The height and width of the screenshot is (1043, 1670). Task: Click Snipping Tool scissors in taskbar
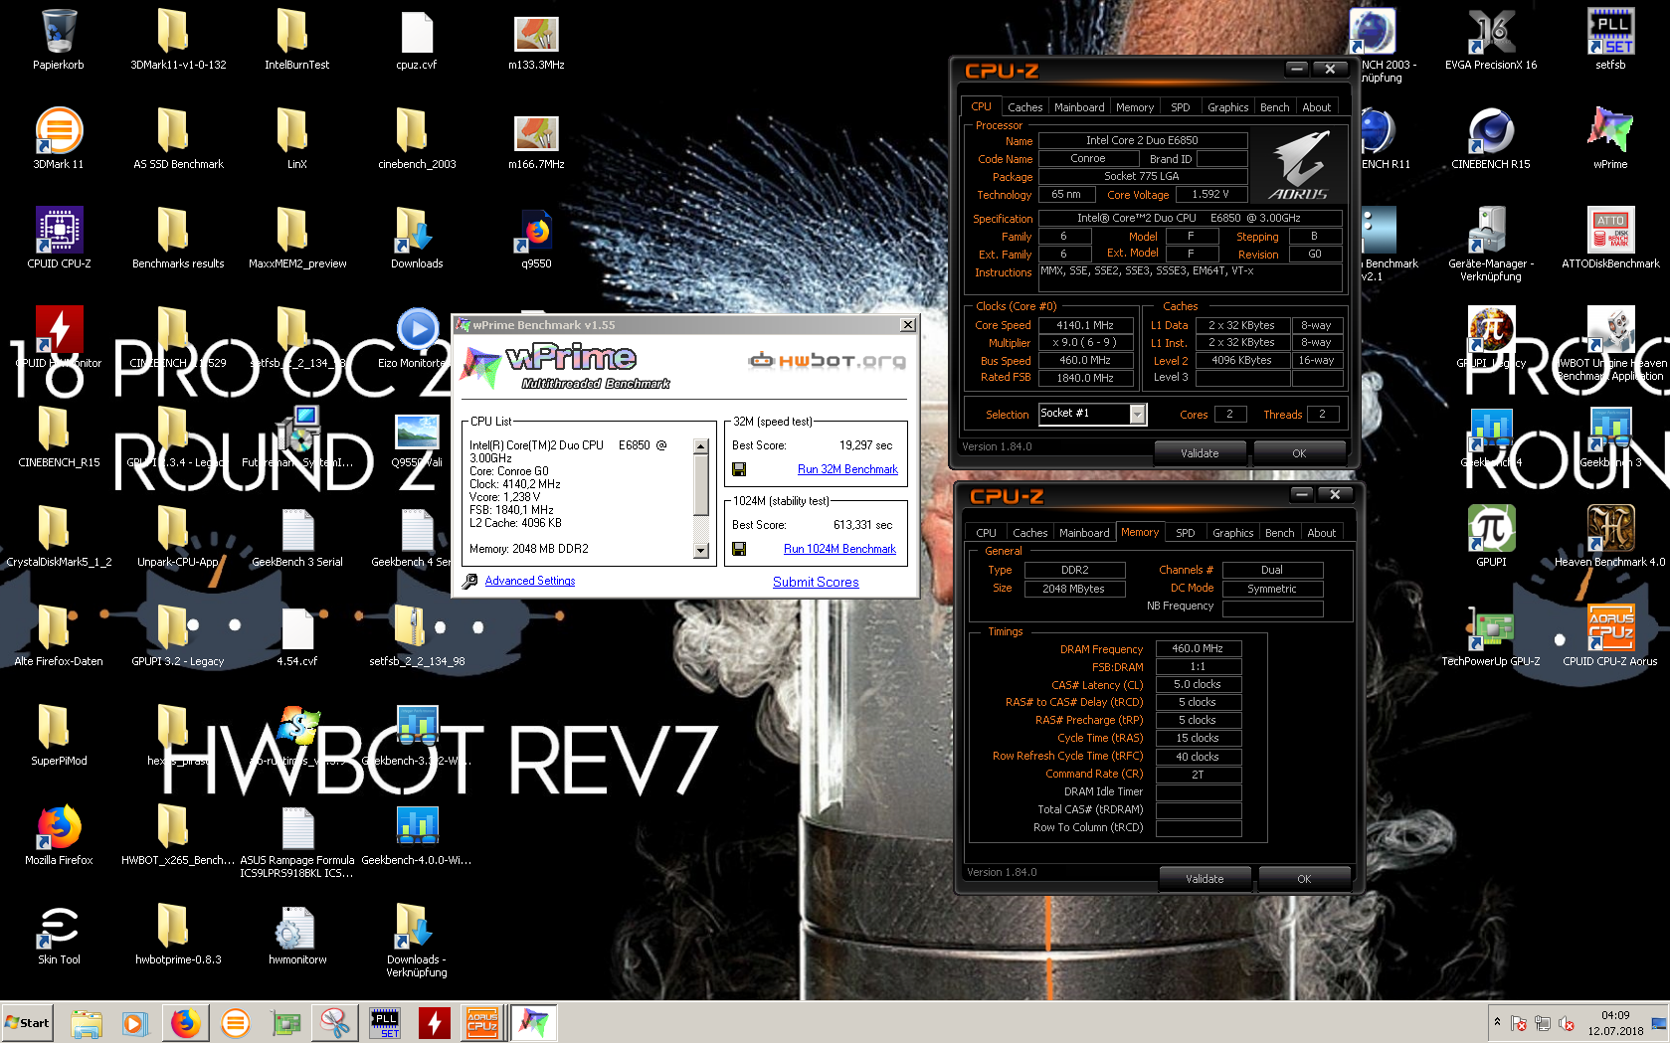point(335,1023)
